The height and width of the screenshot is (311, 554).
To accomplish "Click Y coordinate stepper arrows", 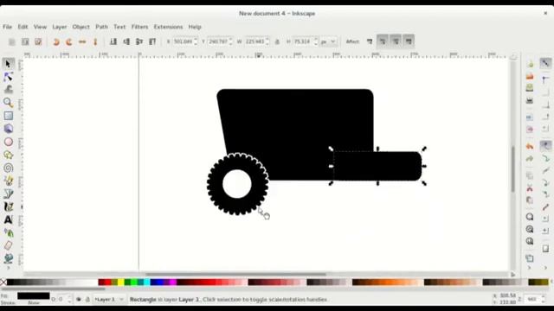I will [x=231, y=41].
